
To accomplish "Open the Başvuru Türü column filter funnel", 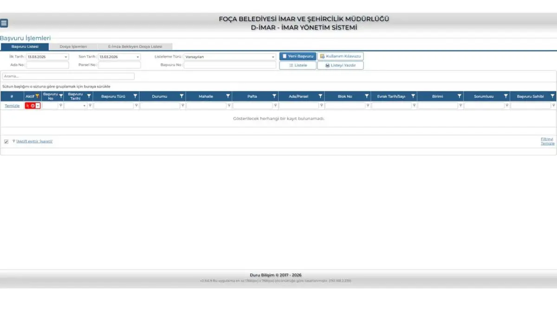I will pos(135,96).
